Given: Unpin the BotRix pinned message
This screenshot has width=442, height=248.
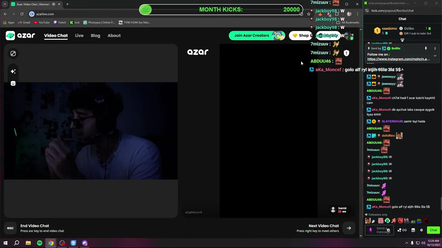Looking at the screenshot, I should [426, 49].
